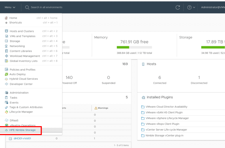Click the Warnings column header
225x148 pixels.
coord(103,108)
